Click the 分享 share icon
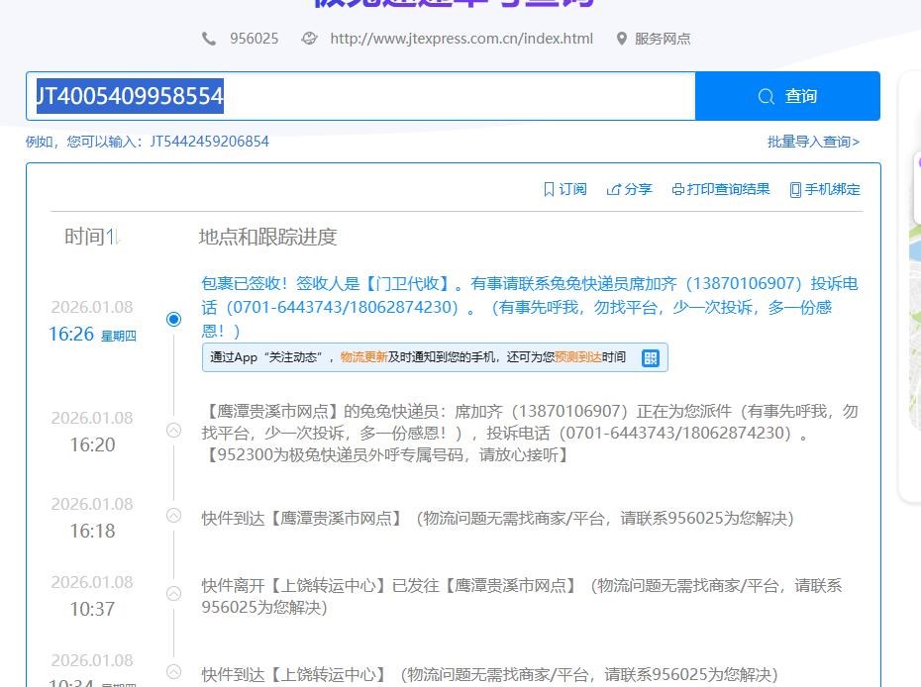 614,189
